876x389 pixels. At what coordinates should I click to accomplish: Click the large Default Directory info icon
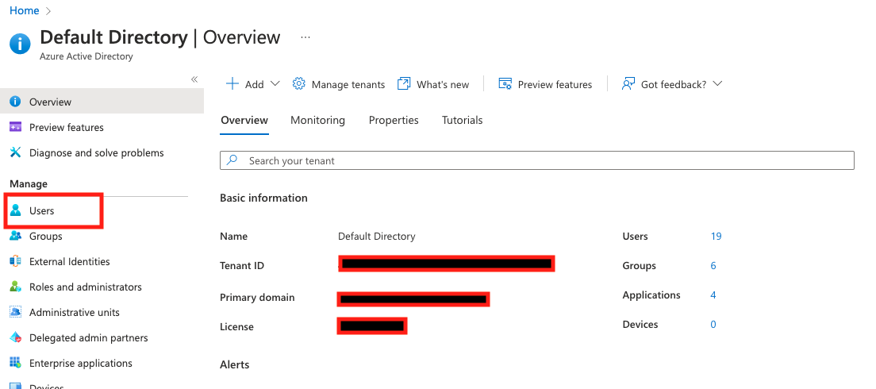pos(20,43)
